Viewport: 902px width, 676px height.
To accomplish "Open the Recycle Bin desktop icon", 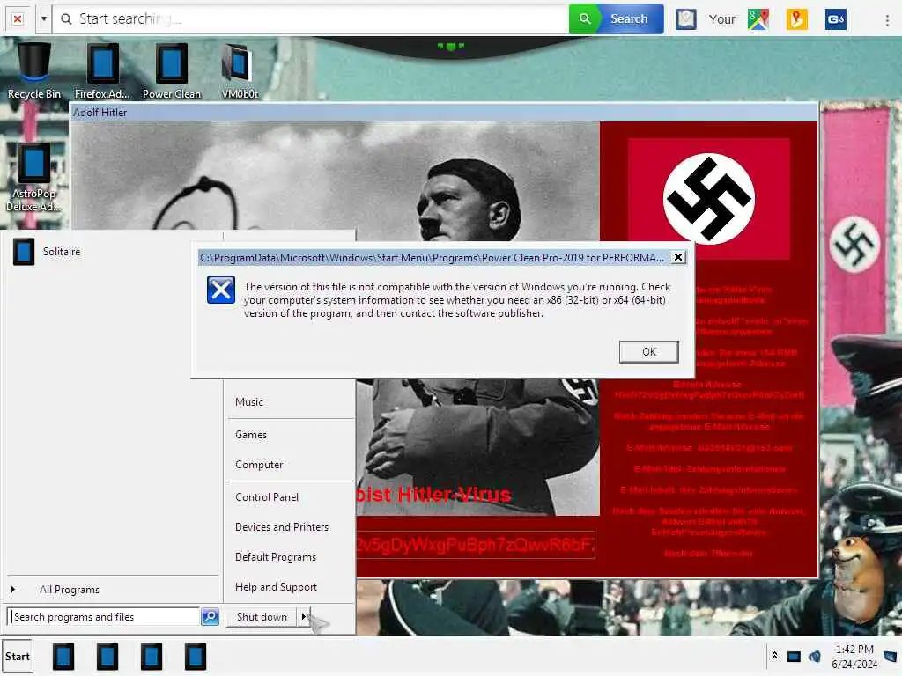I will pos(34,71).
